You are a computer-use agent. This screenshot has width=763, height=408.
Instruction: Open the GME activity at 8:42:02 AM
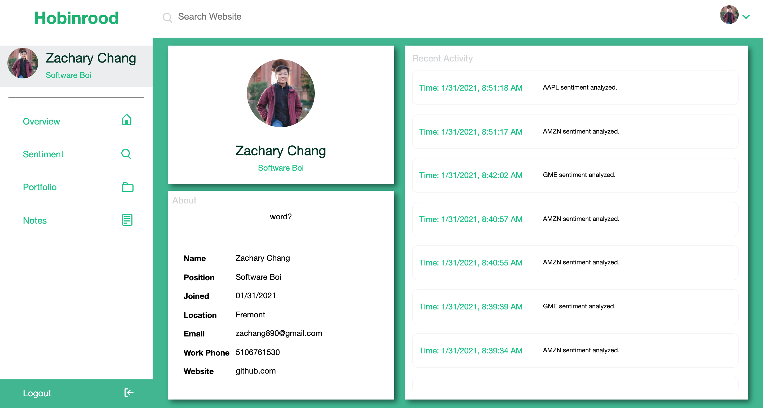coord(575,175)
